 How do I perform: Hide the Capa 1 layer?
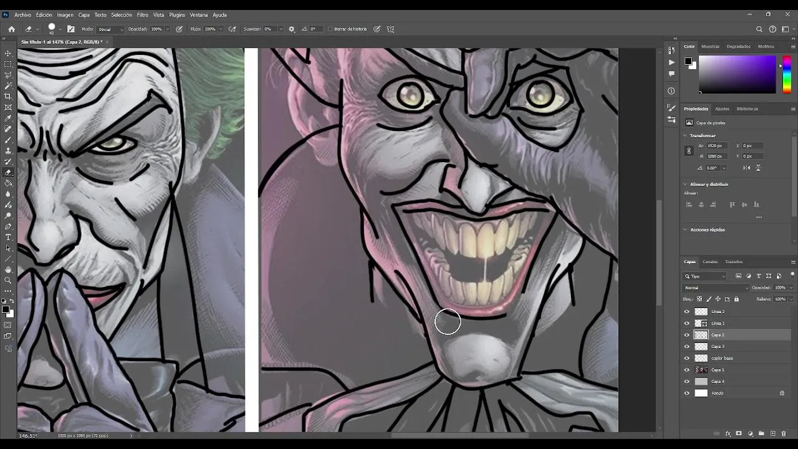coord(687,370)
